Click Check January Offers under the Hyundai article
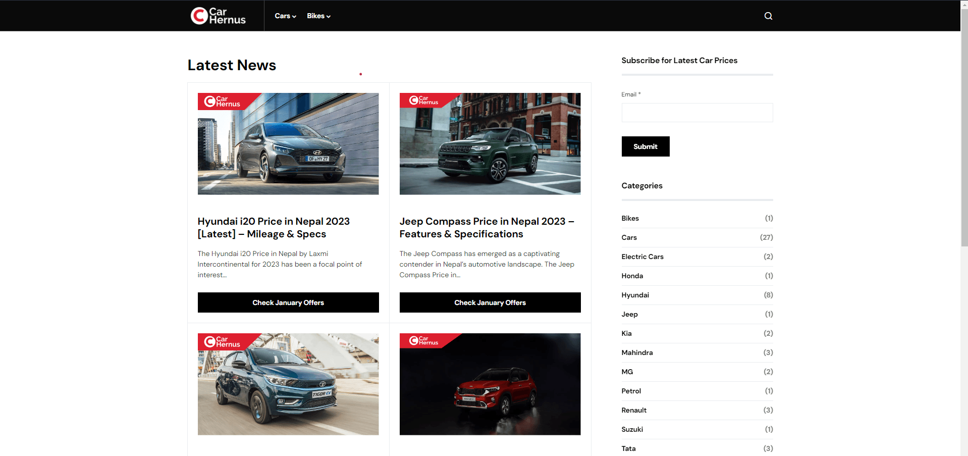Screen dimensions: 968x456 pyautogui.click(x=288, y=302)
